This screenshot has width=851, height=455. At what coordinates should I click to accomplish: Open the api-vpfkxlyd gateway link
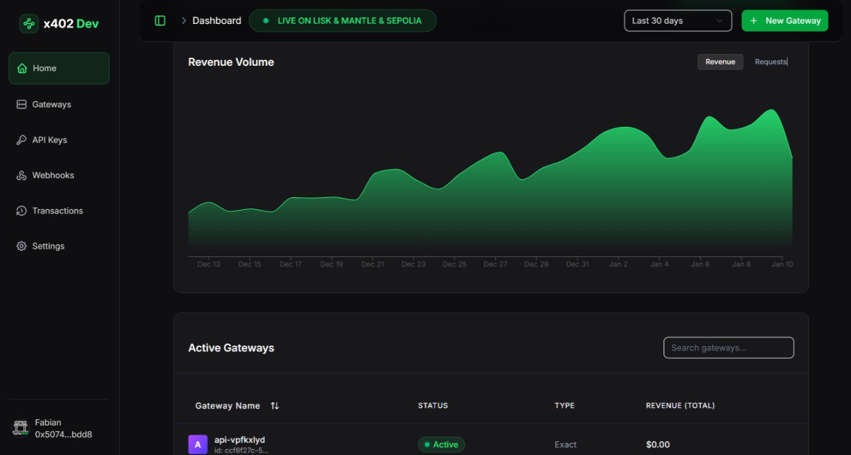[x=239, y=440]
